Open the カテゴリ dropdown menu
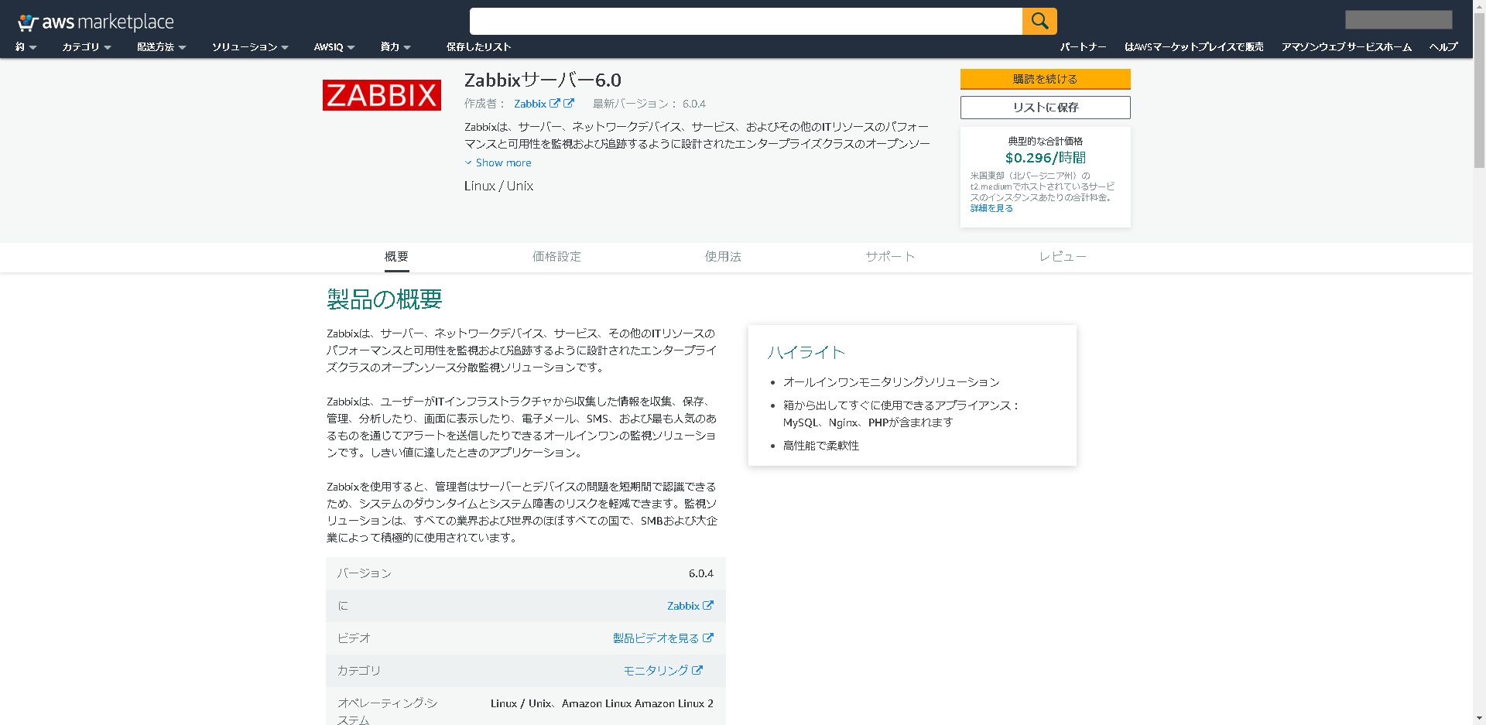Viewport: 1486px width, 725px height. coord(87,47)
